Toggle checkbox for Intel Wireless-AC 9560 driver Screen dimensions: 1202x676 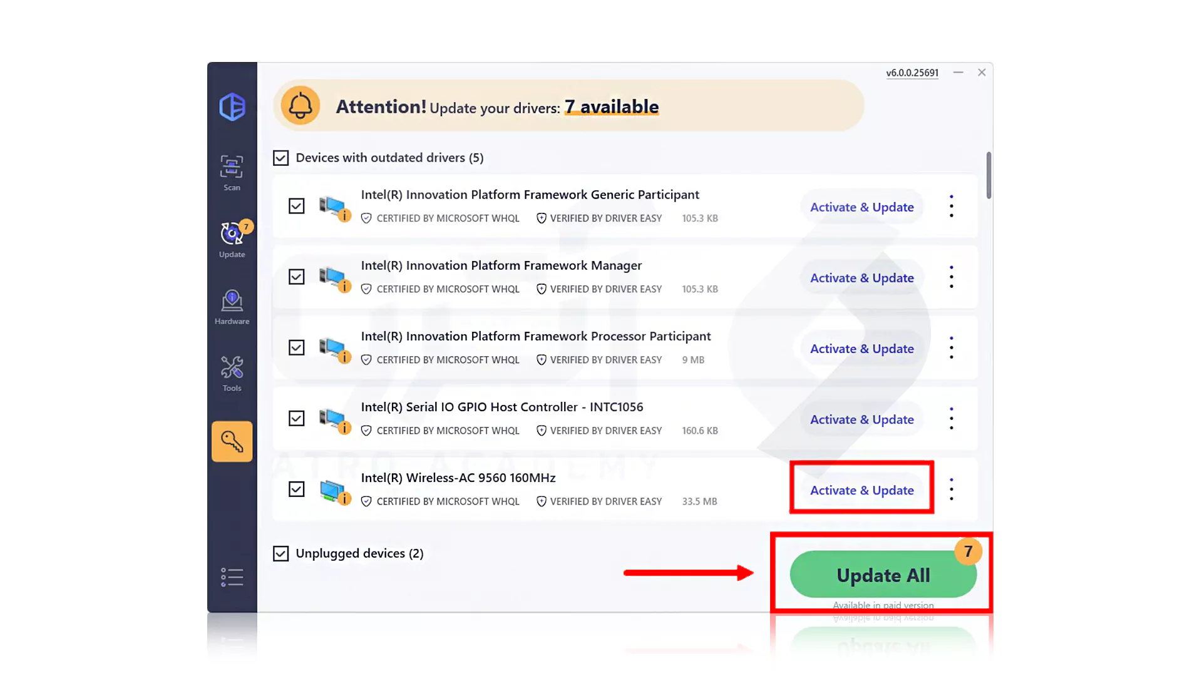(x=295, y=489)
